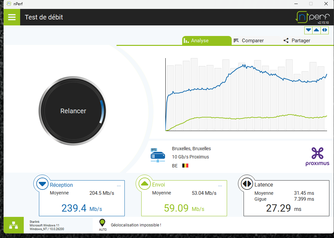Click the network connection icon
Viewport: 334px width, 238px height.
tap(14, 225)
